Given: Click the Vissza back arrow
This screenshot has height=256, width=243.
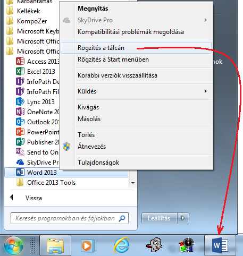Looking at the screenshot, I should (12, 197).
